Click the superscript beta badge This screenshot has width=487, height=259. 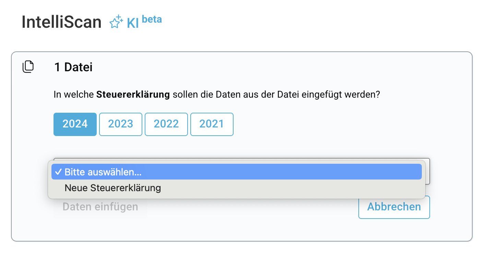pos(152,19)
